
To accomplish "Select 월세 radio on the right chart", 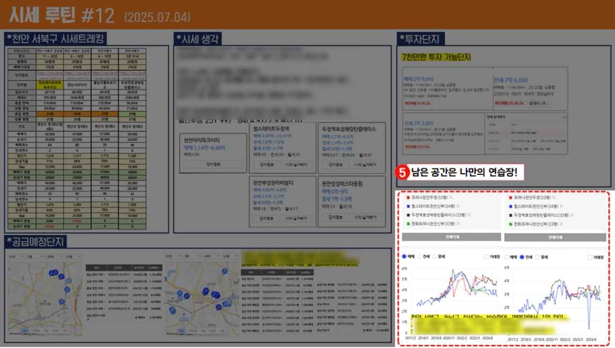I will (x=538, y=257).
